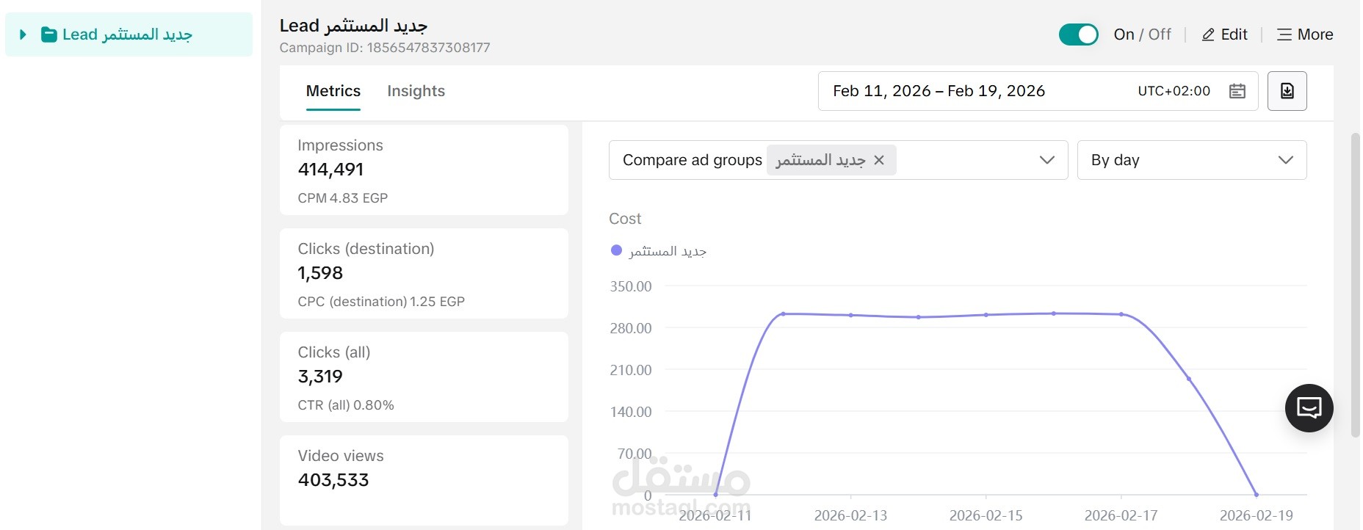This screenshot has width=1363, height=530.
Task: Expand the Lead item in the sidebar
Action: [22, 34]
